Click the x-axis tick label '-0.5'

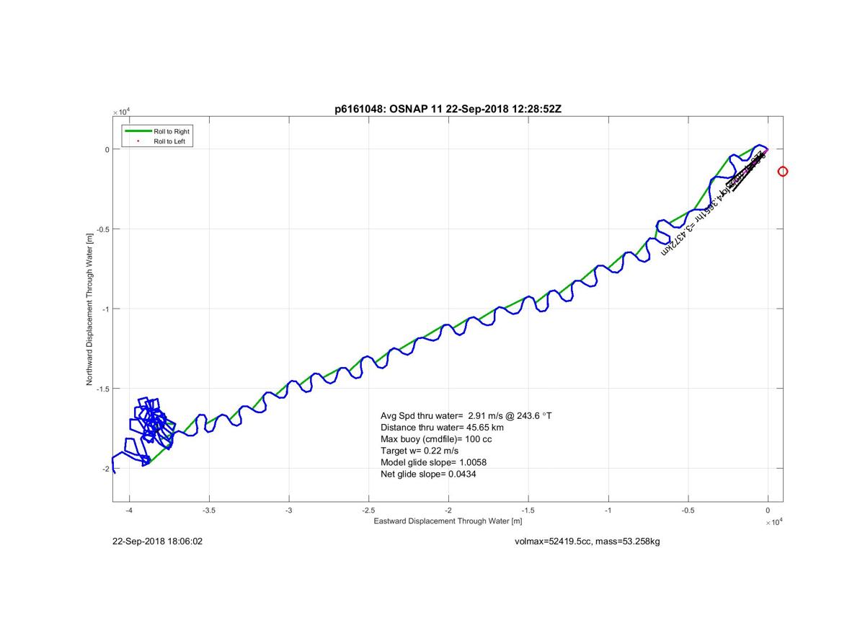click(x=688, y=510)
